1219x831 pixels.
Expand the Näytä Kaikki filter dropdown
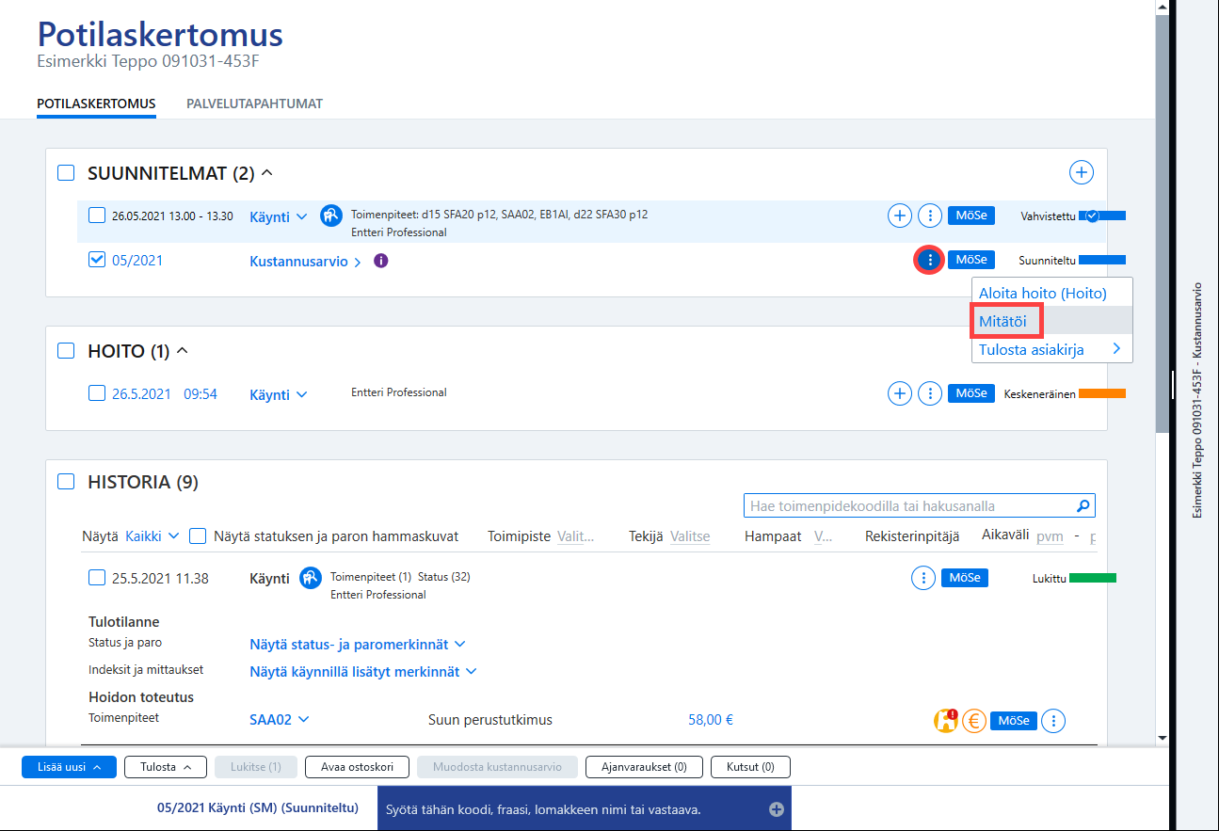pyautogui.click(x=152, y=536)
